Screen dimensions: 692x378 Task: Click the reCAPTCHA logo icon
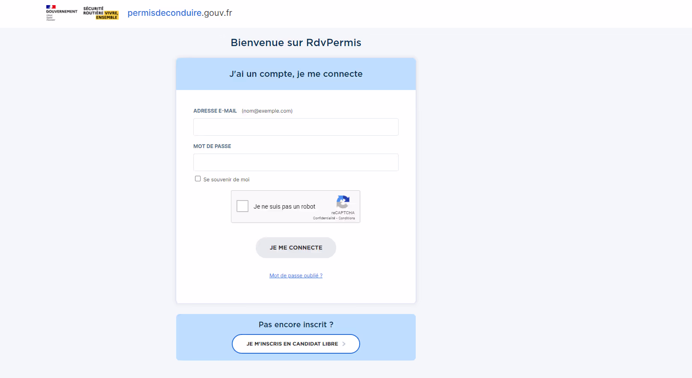pyautogui.click(x=343, y=202)
